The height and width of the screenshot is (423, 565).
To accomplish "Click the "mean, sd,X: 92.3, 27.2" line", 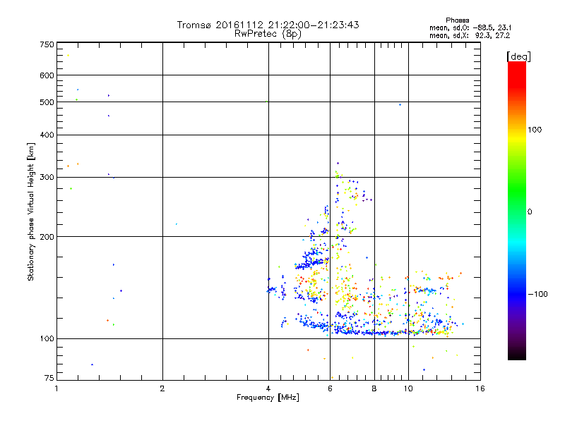I will tap(470, 36).
